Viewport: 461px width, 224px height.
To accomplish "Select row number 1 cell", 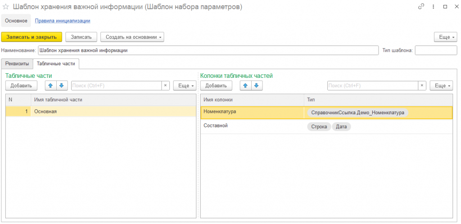I will click(x=18, y=111).
